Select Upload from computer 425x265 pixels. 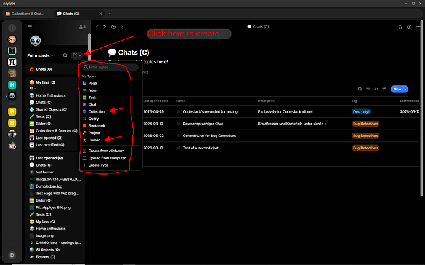[108, 158]
